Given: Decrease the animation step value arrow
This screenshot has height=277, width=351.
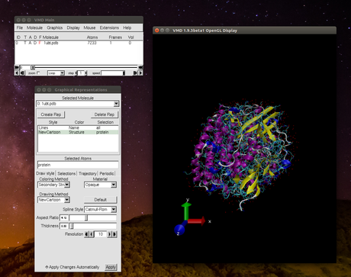Looking at the screenshot, I should point(76,73).
